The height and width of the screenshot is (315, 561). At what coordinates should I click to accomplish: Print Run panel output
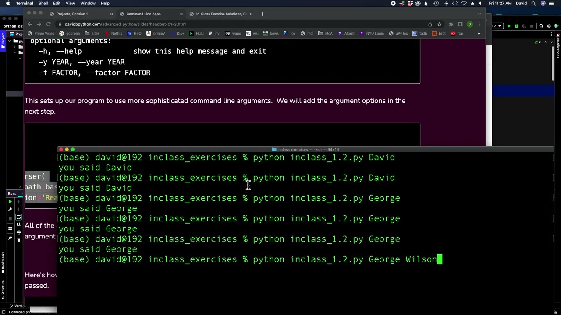click(x=18, y=232)
